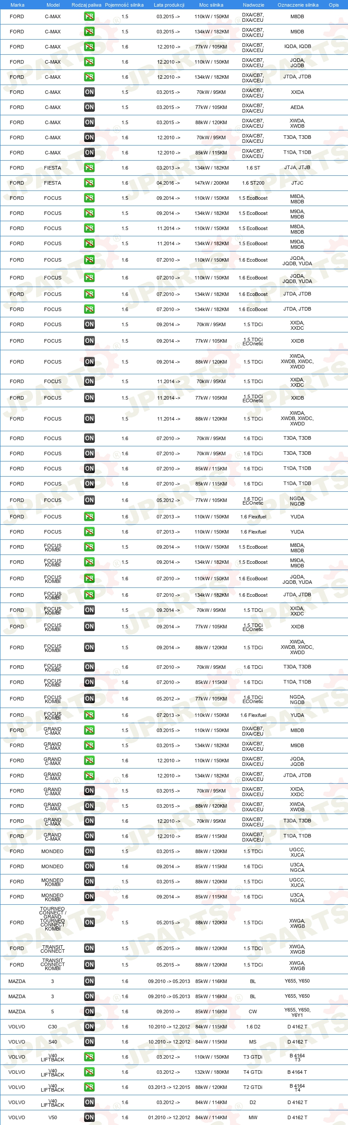Click the Lata produkcji column header
This screenshot has width=348, height=1125.
[169, 5]
